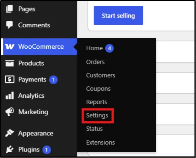Screen dimensions: 196x158
Task: Open Home in the WooCommerce submenu
Action: 94,48
